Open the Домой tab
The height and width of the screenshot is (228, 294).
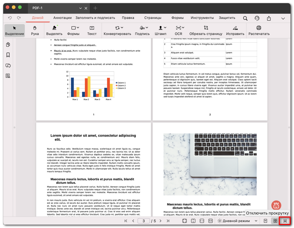tap(38, 18)
